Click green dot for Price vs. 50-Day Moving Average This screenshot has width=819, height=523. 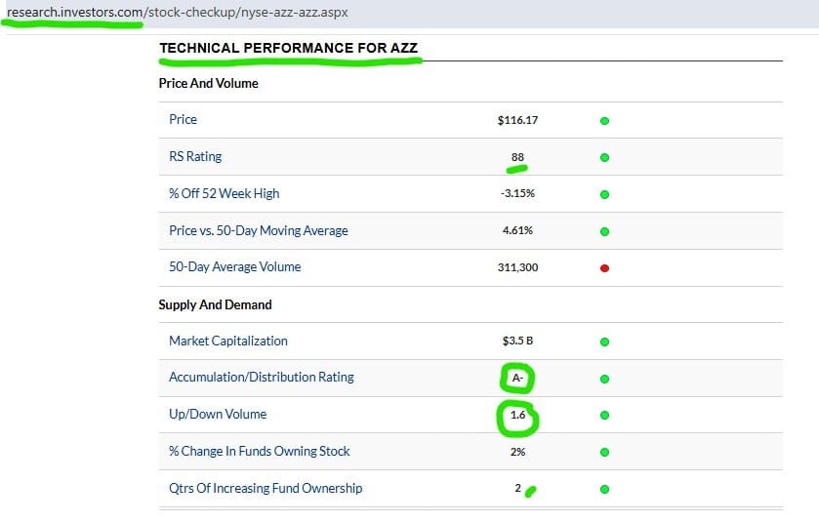604,231
